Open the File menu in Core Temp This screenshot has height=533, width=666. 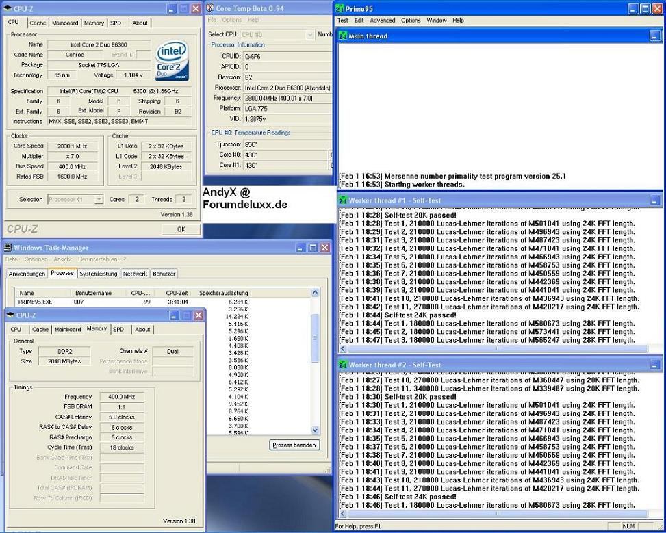212,20
